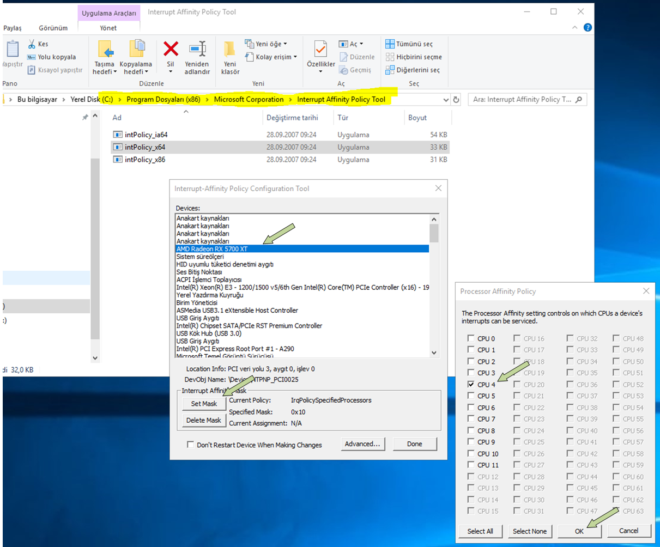Click the Kes (cut) scissors icon
The width and height of the screenshot is (660, 547).
[31, 44]
